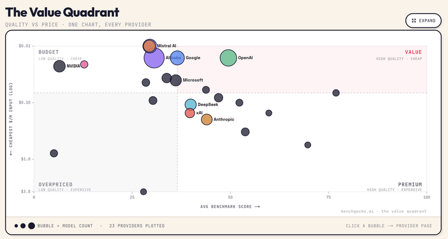Click the PREMIUM quadrant heading

pos(410,185)
